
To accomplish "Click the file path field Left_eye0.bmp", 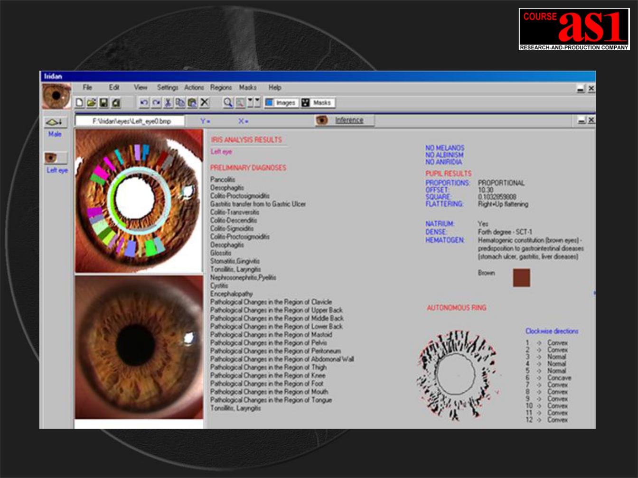I will (131, 121).
